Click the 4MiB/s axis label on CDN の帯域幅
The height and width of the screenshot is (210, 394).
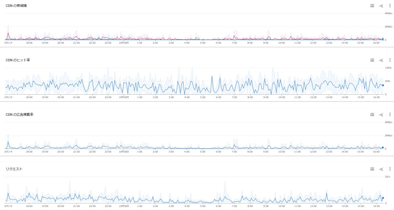coord(388,13)
